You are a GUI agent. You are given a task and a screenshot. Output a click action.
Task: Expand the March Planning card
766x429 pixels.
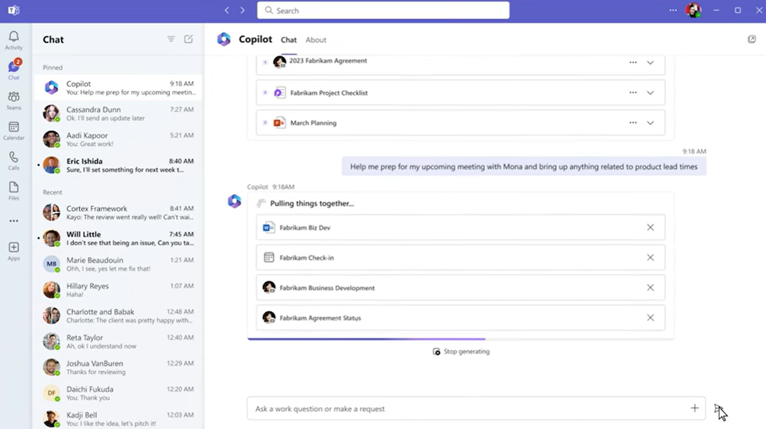pos(650,123)
